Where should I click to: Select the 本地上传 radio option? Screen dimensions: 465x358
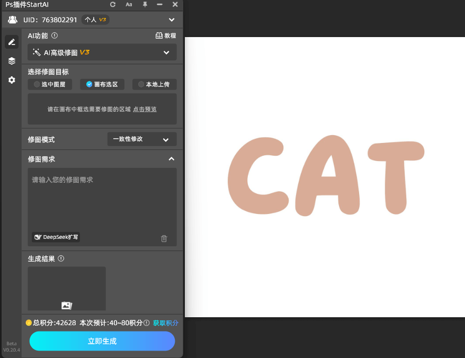click(154, 84)
